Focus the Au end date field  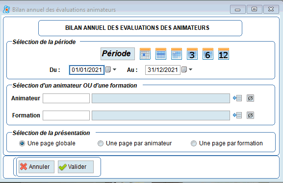click(163, 70)
